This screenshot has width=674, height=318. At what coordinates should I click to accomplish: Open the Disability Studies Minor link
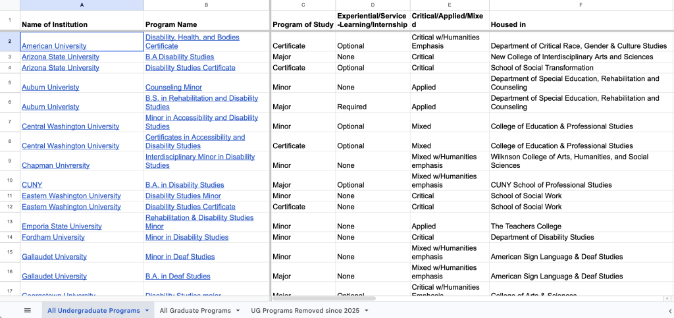point(183,196)
